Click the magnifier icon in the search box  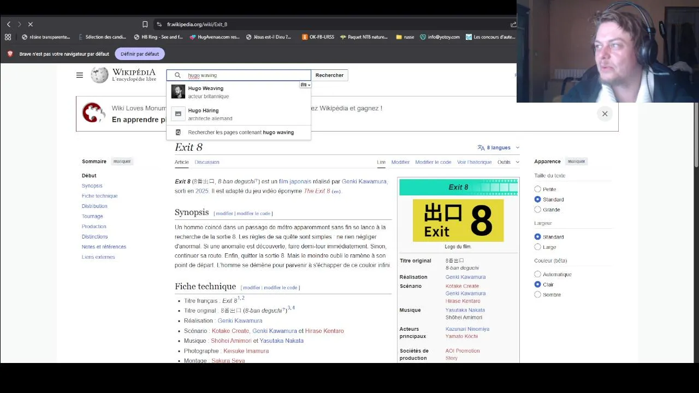point(177,75)
